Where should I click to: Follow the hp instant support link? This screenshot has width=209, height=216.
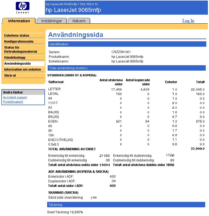click(15, 97)
